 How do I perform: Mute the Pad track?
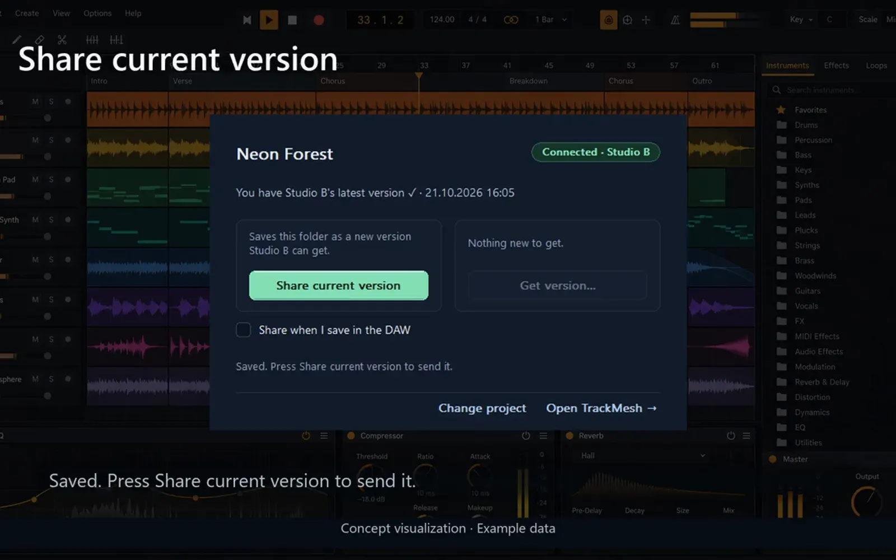[x=35, y=180]
